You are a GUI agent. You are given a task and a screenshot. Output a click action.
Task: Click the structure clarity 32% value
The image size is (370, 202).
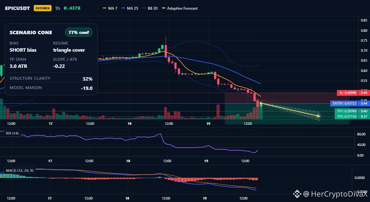tap(87, 79)
